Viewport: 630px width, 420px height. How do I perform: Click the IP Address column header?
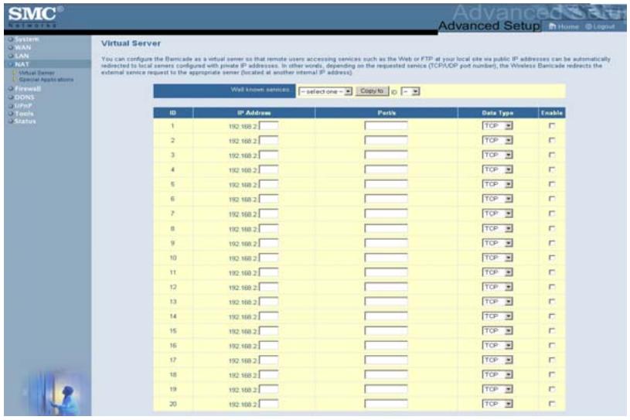254,113
